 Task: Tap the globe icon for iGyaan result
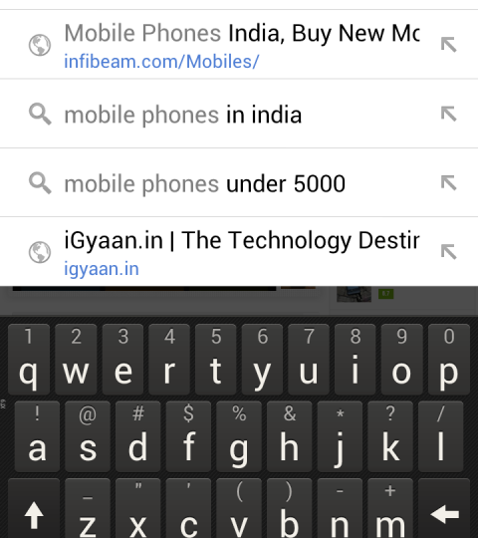pos(40,252)
